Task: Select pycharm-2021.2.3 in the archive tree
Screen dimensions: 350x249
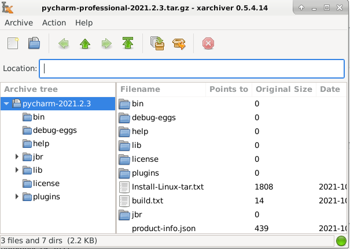Action: (57, 103)
